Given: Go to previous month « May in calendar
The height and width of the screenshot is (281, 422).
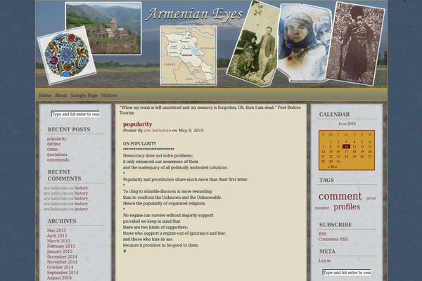Looking at the screenshot, I should 332,166.
